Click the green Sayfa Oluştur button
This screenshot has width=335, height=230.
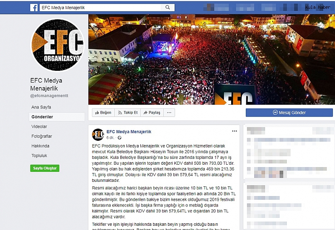coord(45,168)
